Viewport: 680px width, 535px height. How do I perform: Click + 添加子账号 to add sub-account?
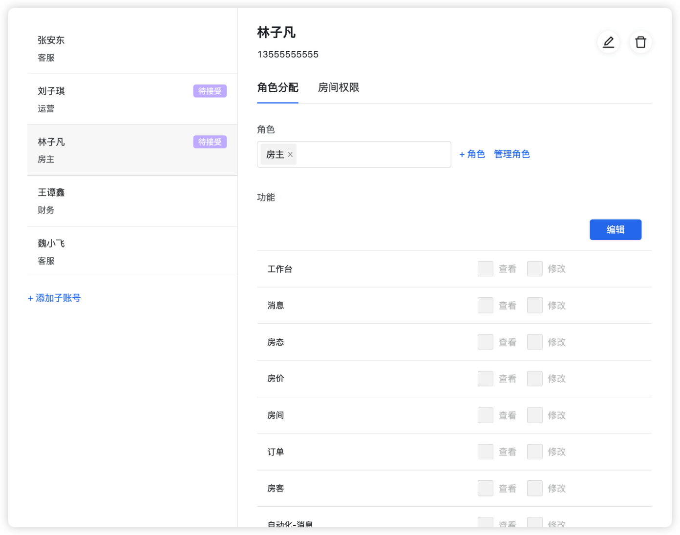54,298
